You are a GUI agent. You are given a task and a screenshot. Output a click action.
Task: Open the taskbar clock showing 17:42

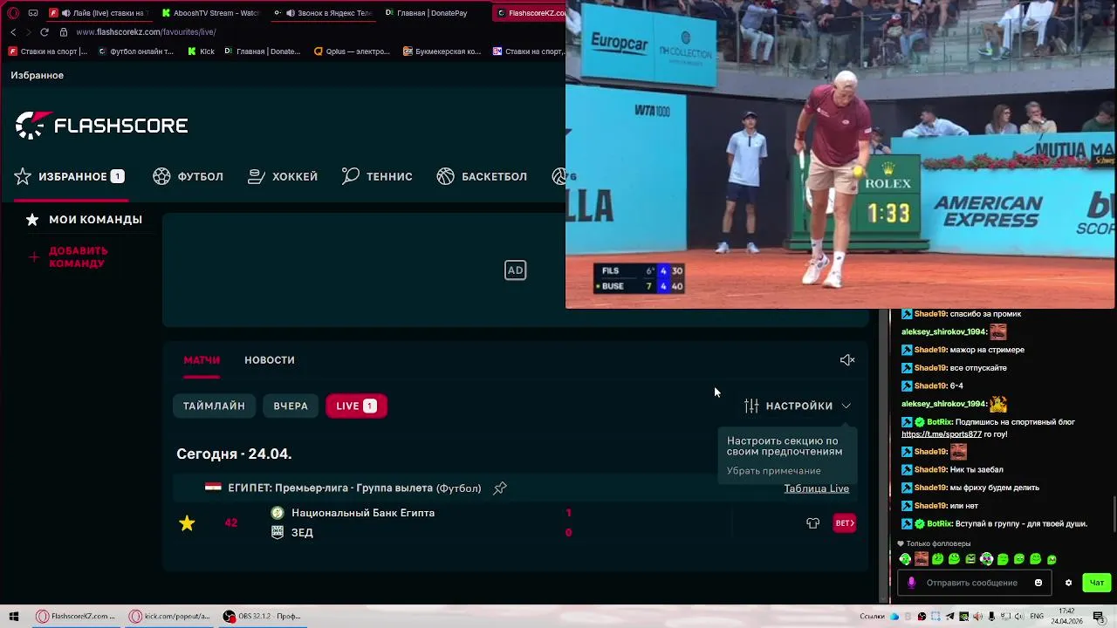[1067, 616]
